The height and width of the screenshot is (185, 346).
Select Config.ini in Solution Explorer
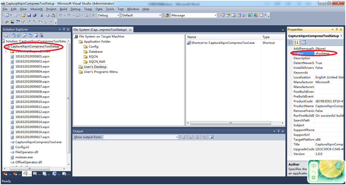click(22, 147)
